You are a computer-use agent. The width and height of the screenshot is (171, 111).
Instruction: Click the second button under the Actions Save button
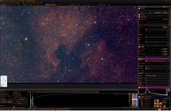pyautogui.click(x=10, y=102)
